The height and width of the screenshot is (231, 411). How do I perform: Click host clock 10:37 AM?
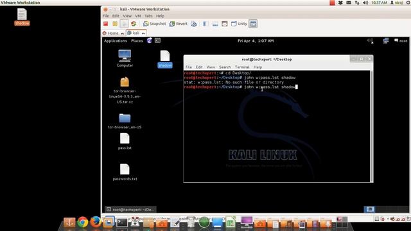[379, 3]
